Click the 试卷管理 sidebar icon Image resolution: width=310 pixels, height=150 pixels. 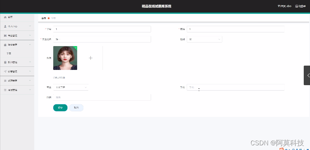pyautogui.click(x=5, y=71)
